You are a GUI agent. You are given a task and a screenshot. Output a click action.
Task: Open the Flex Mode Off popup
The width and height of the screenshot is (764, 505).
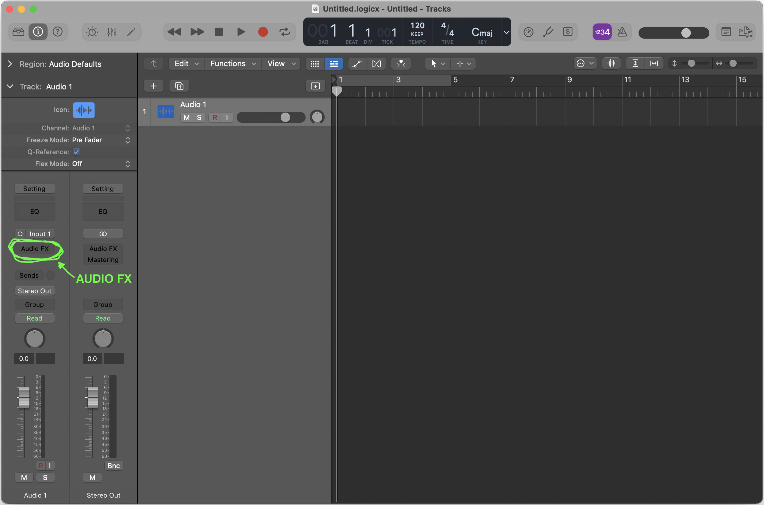[x=101, y=164]
